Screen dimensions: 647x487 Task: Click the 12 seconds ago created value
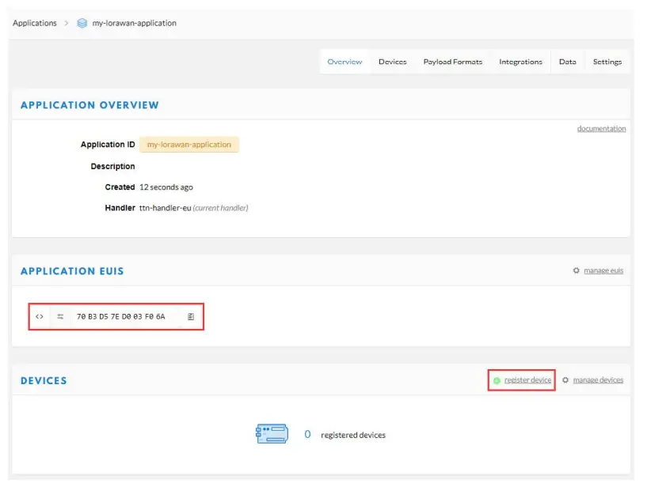tap(166, 187)
